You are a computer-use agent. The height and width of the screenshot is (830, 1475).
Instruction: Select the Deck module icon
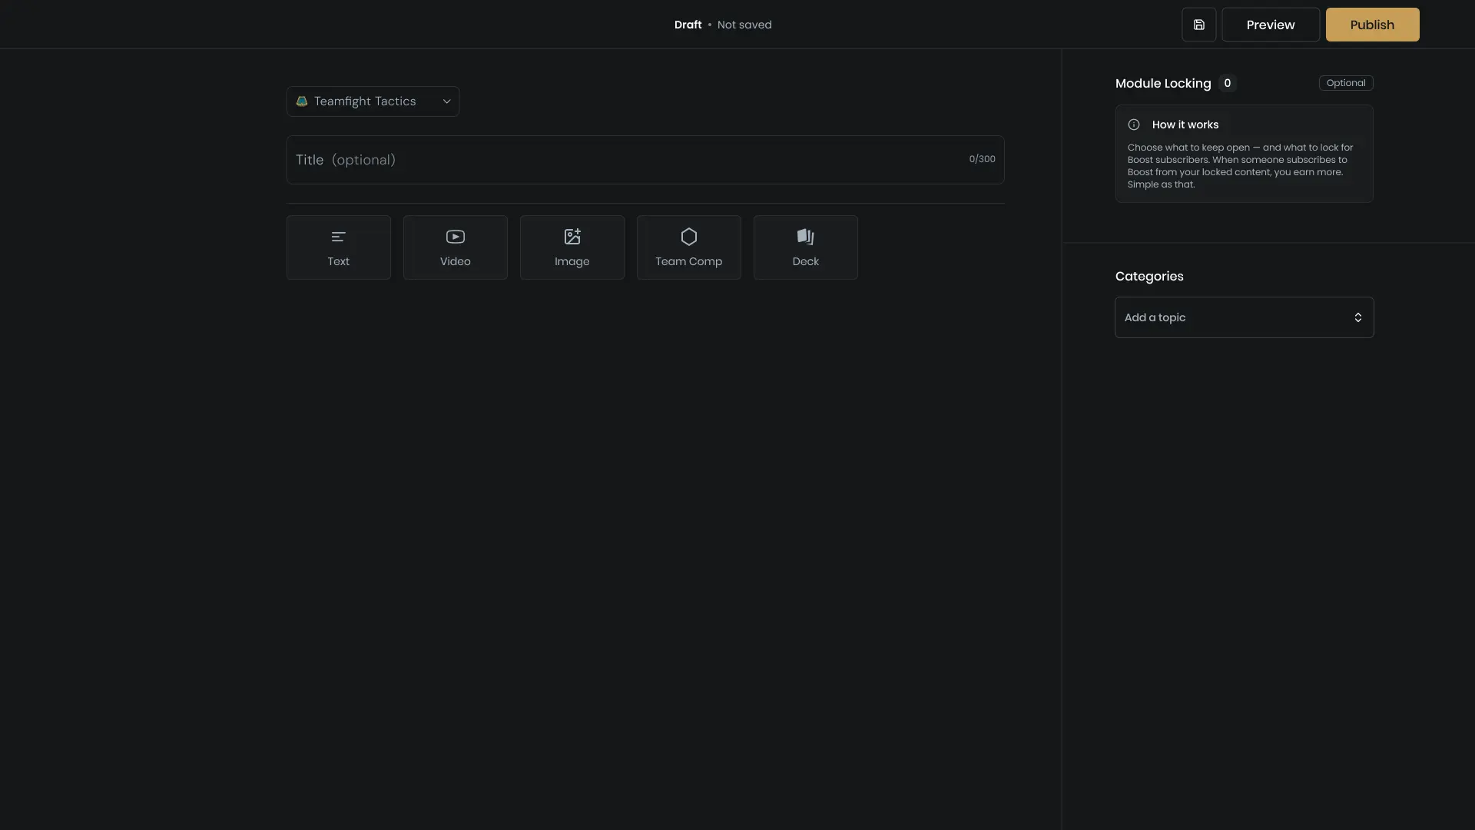pyautogui.click(x=805, y=236)
